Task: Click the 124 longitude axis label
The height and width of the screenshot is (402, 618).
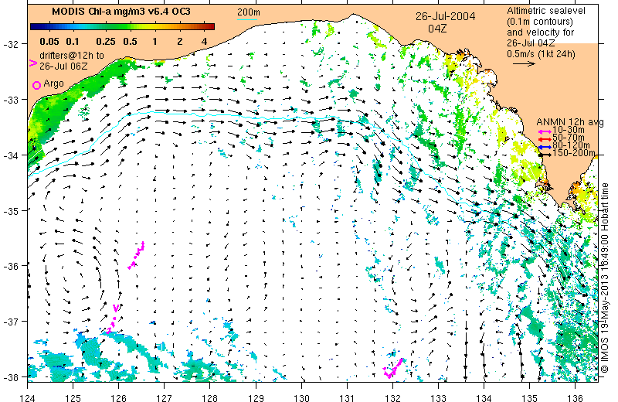Action: (28, 397)
